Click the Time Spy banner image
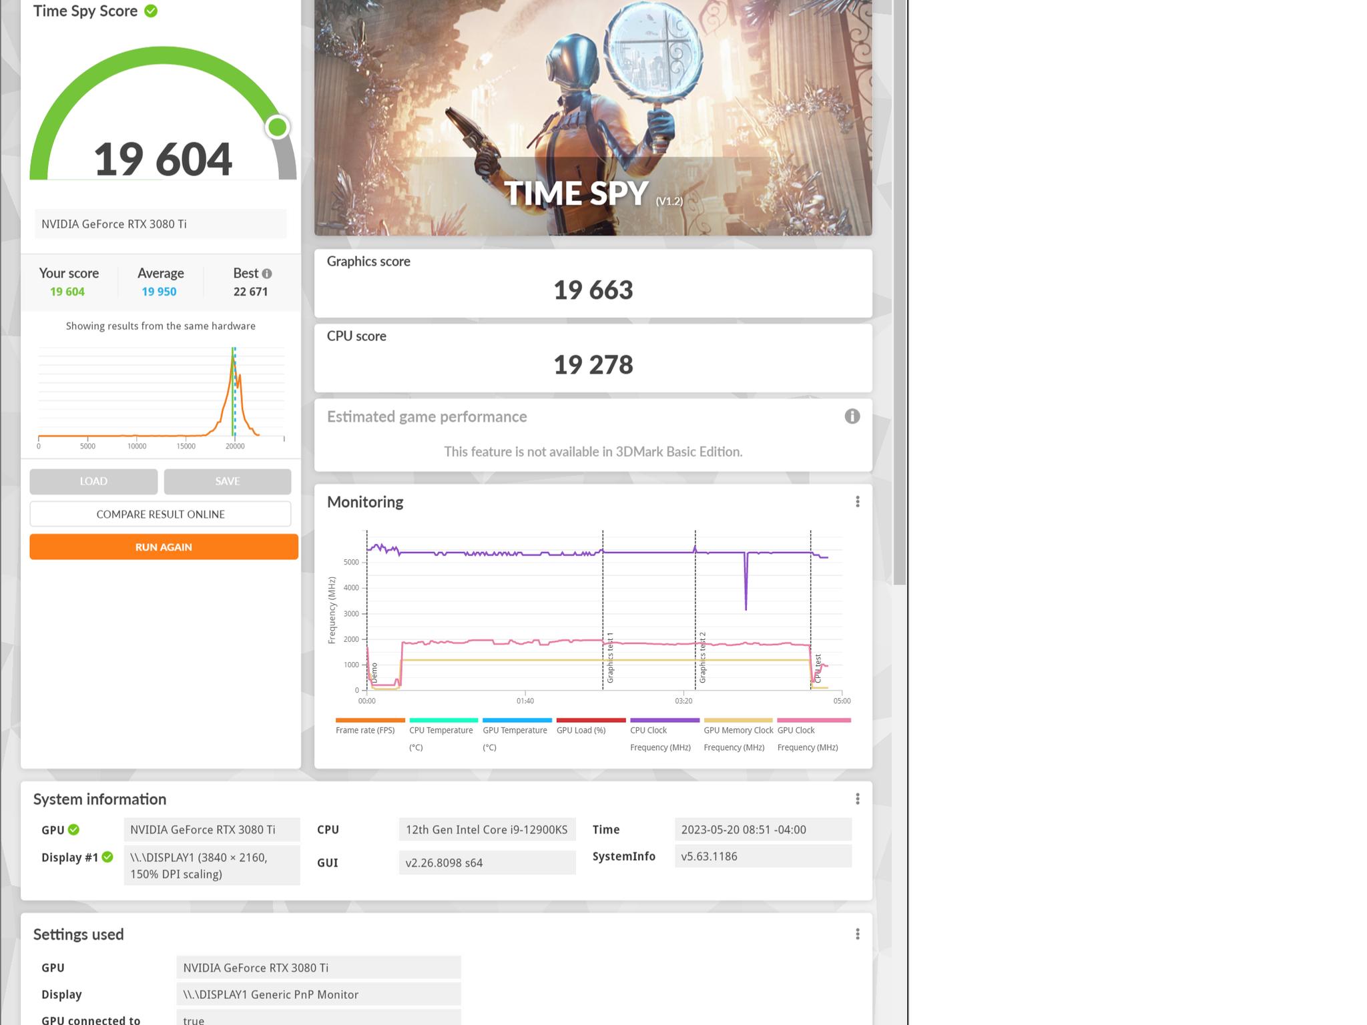 593,117
